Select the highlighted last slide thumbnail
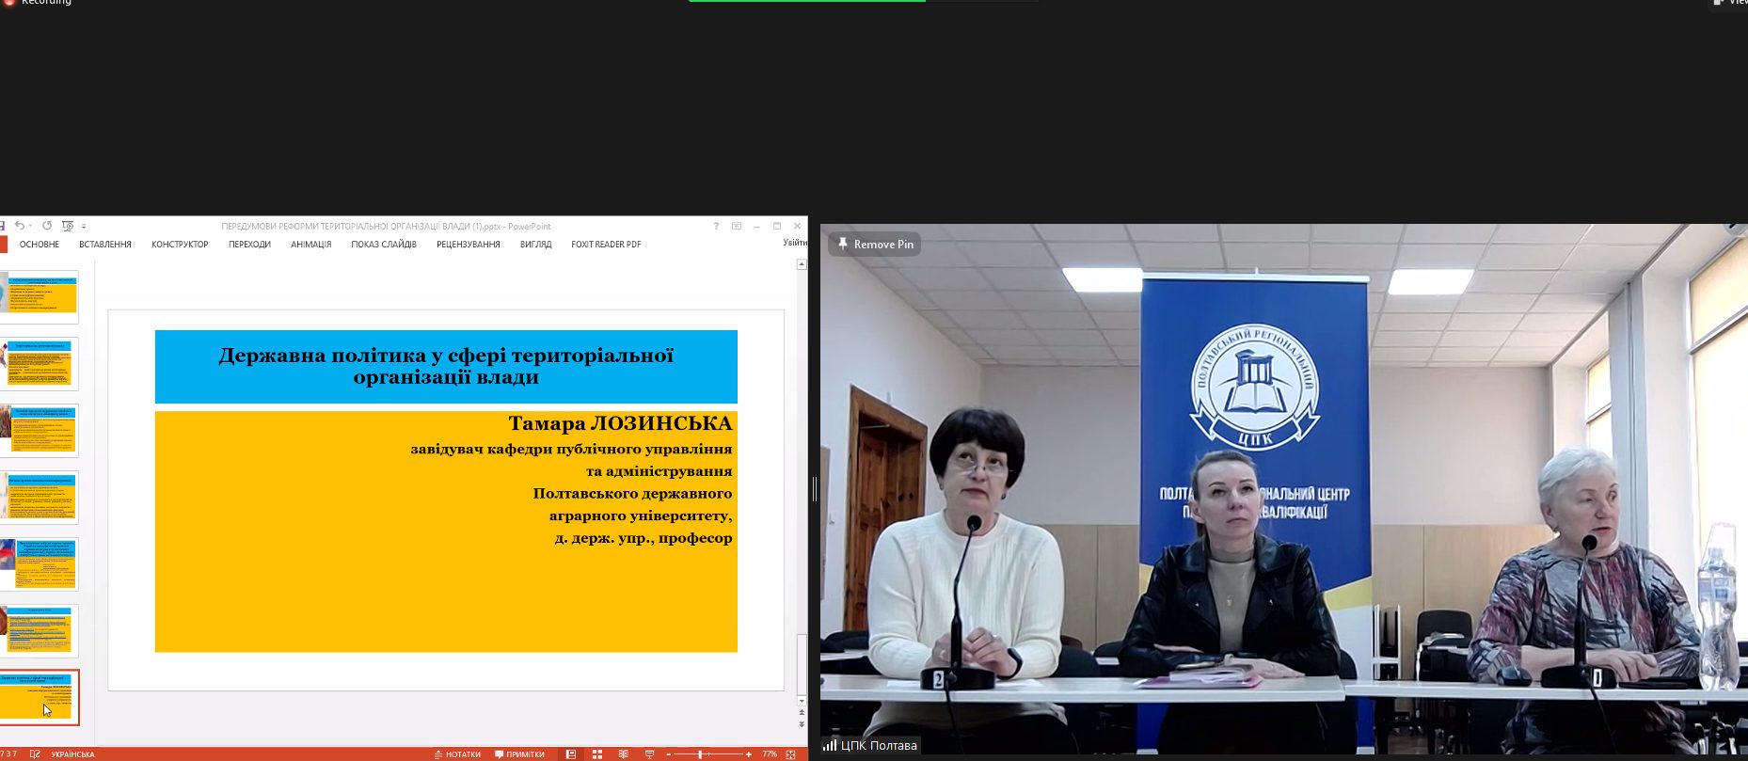 (40, 698)
